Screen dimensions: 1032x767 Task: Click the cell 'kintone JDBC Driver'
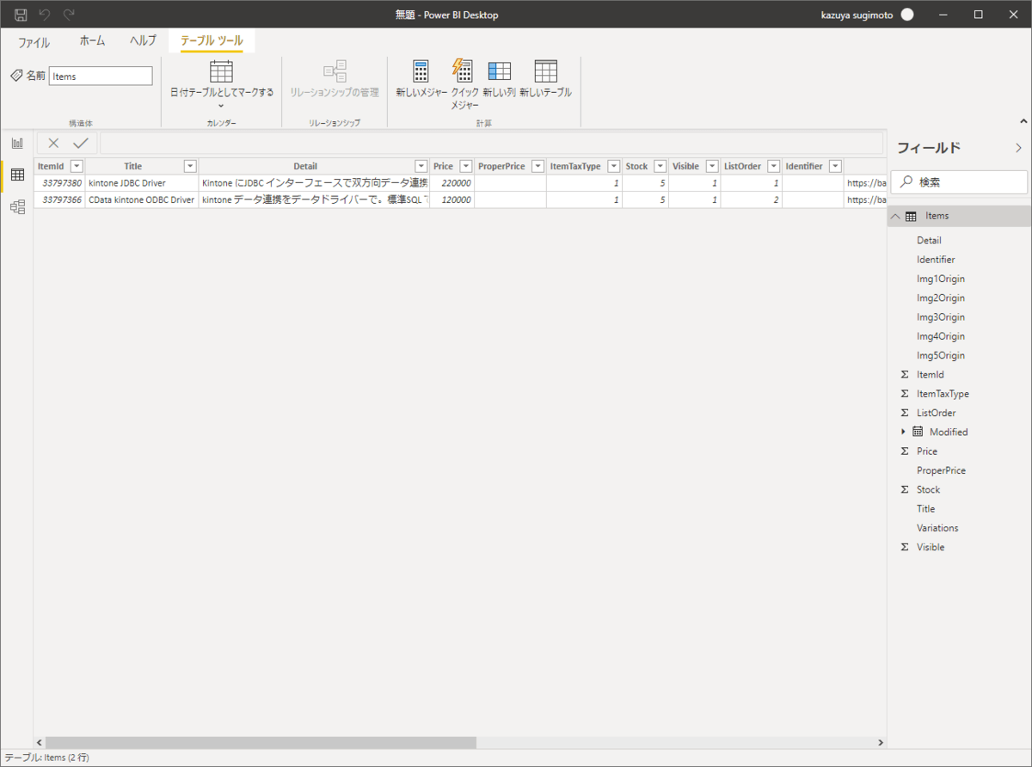[x=142, y=183]
